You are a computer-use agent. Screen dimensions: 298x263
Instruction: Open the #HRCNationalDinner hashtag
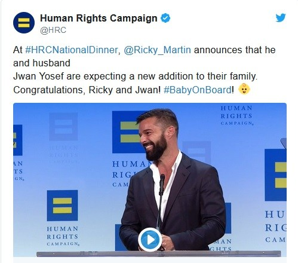pos(72,50)
